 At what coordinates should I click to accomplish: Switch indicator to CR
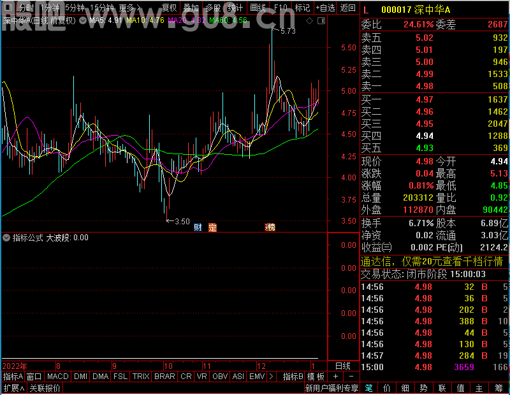pos(186,377)
